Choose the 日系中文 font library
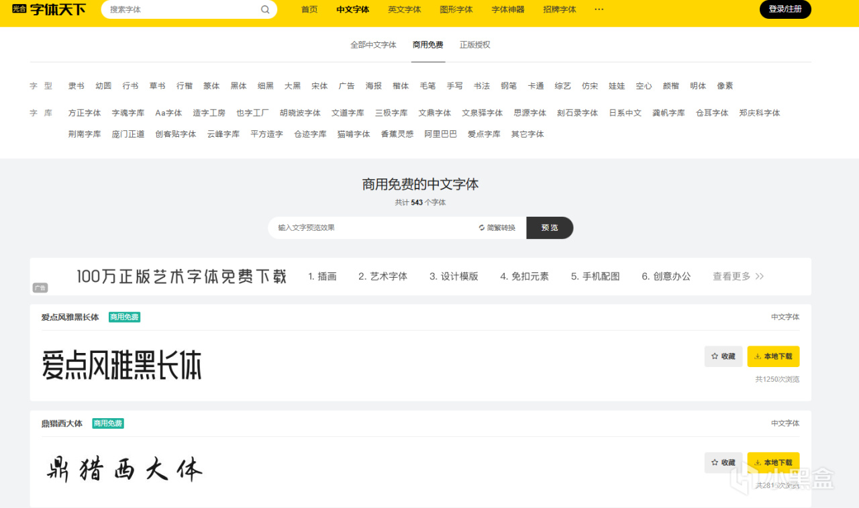 [x=625, y=113]
